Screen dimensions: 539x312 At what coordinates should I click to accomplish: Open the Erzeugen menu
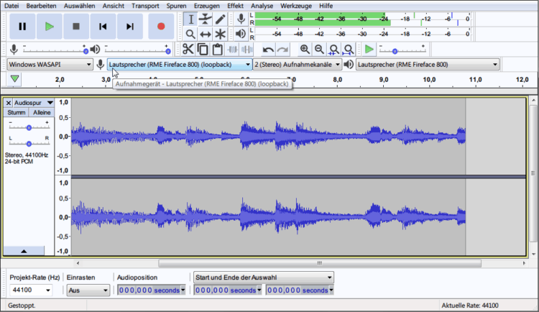206,6
